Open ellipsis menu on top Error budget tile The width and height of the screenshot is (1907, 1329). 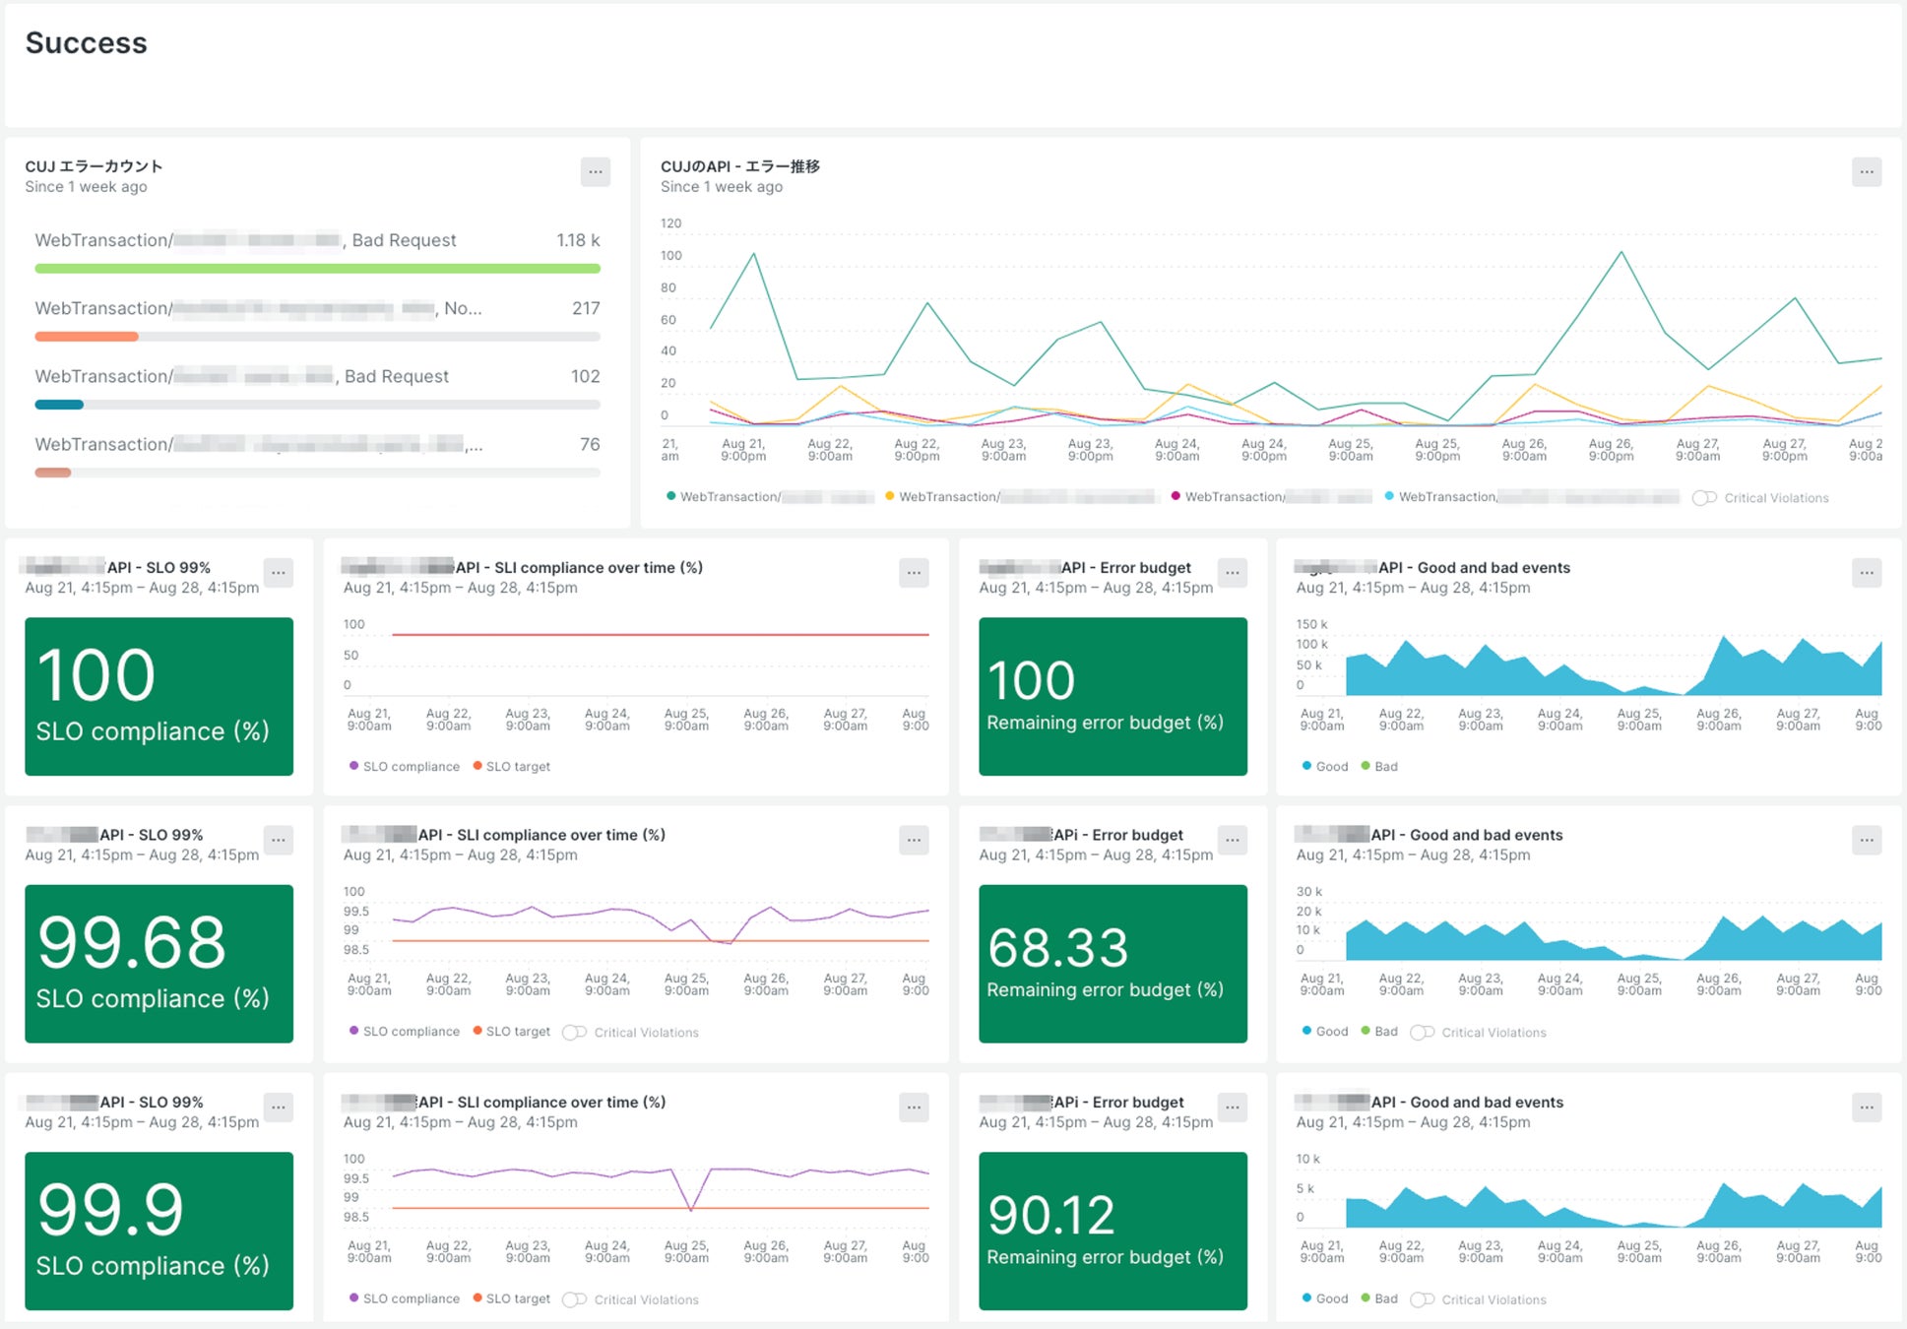(1232, 573)
